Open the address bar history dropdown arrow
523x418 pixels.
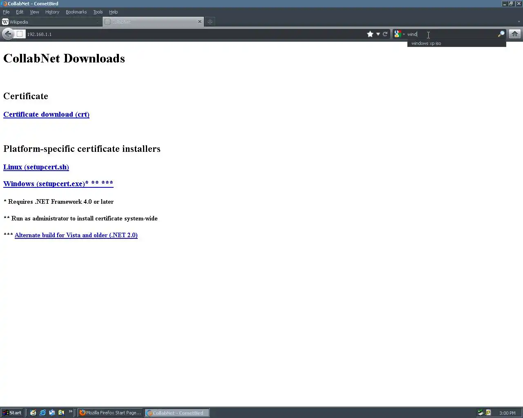tap(378, 34)
